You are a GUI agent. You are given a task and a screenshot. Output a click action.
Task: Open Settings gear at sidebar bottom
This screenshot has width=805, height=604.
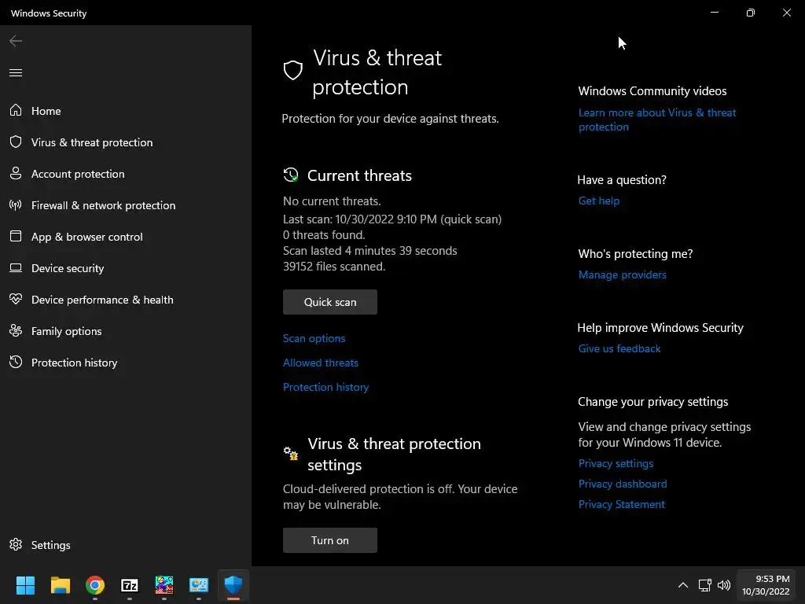16,545
